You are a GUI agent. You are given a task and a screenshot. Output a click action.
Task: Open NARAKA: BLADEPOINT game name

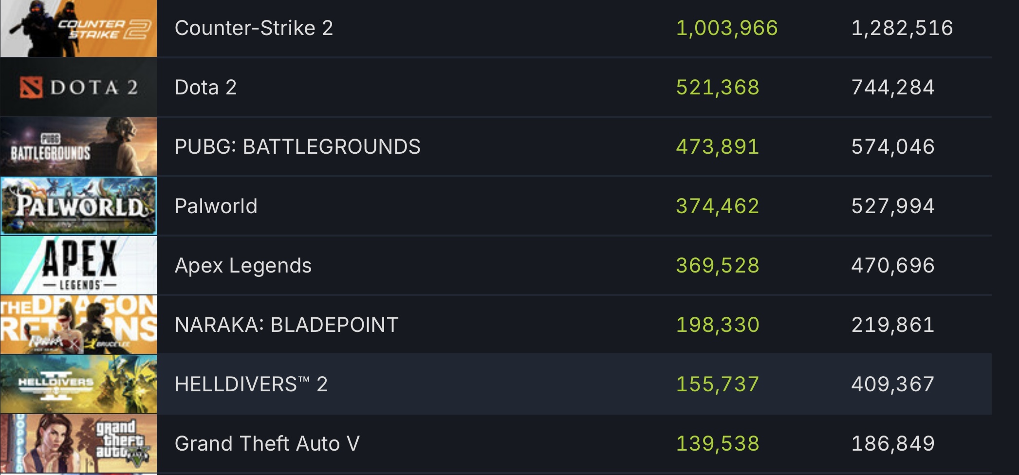pyautogui.click(x=286, y=325)
